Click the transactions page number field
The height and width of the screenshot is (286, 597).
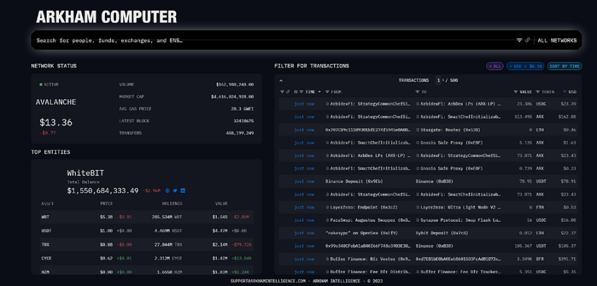point(438,81)
